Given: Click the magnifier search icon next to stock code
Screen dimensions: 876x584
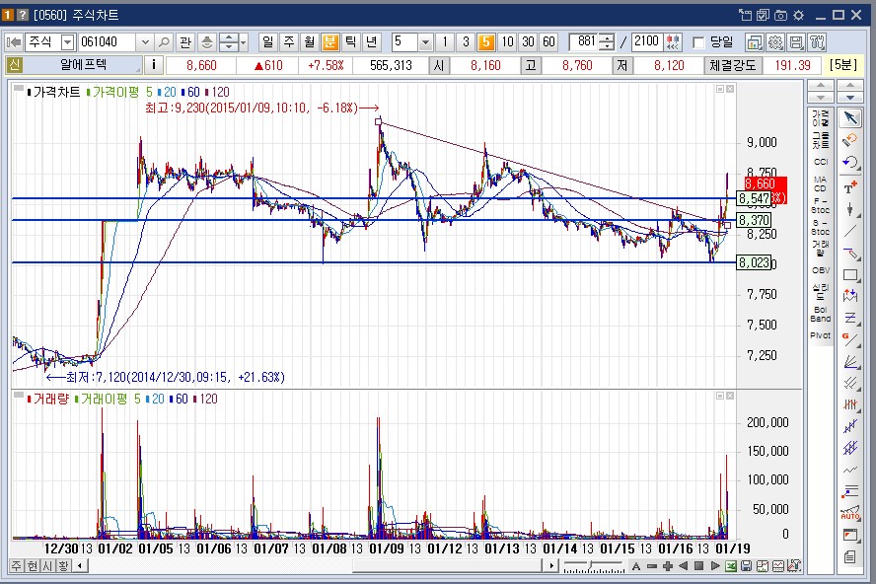Looking at the screenshot, I should click(x=164, y=41).
